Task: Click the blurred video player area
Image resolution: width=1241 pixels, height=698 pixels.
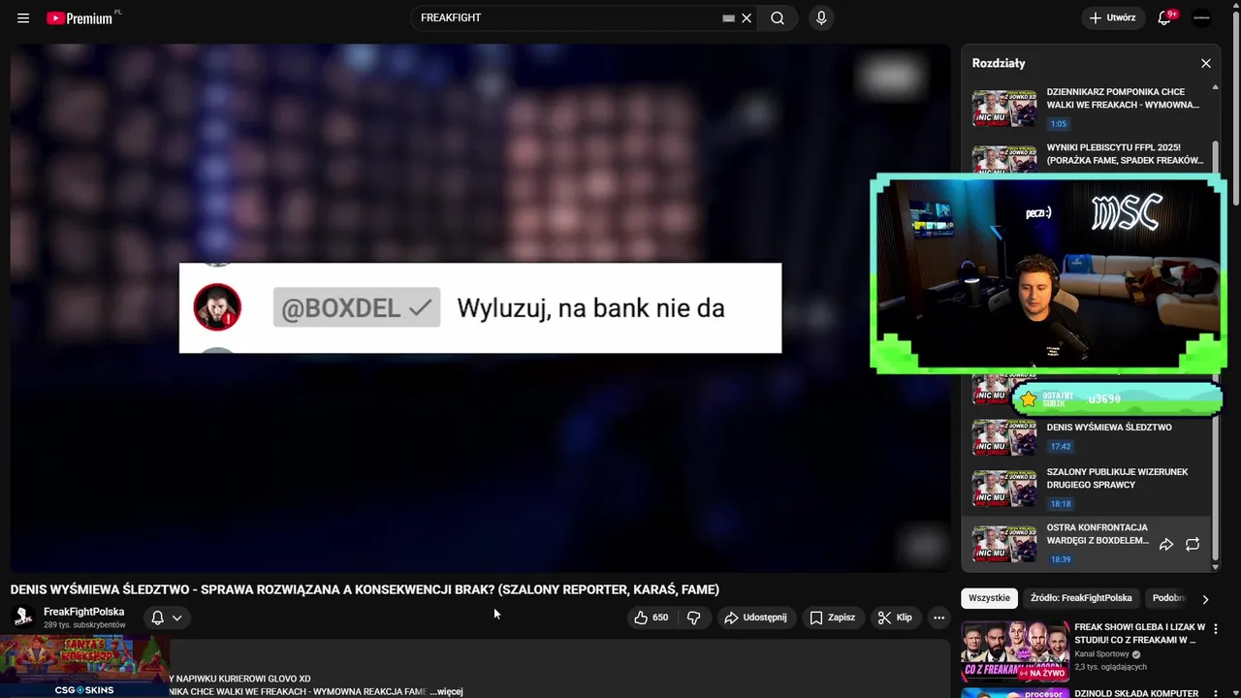Action: click(x=480, y=307)
